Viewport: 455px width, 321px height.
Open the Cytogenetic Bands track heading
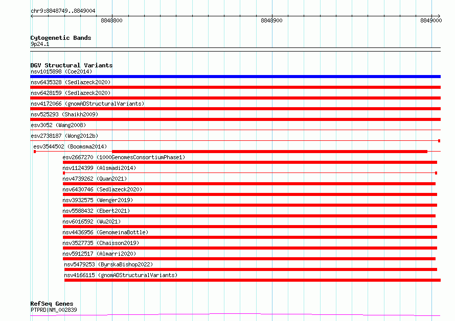(x=61, y=38)
